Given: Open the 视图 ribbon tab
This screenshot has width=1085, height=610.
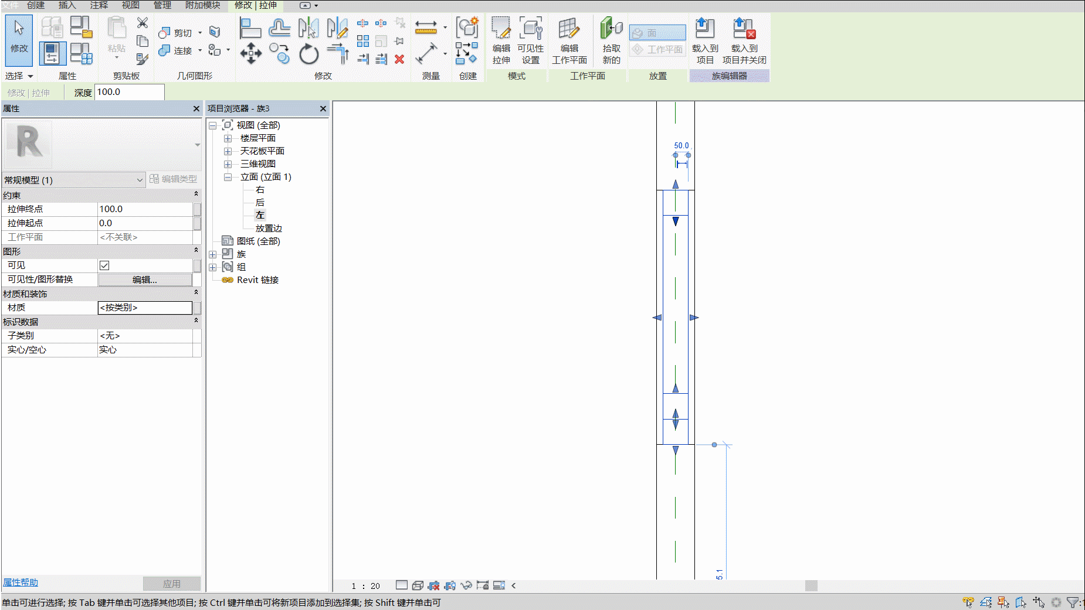Looking at the screenshot, I should pos(130,5).
